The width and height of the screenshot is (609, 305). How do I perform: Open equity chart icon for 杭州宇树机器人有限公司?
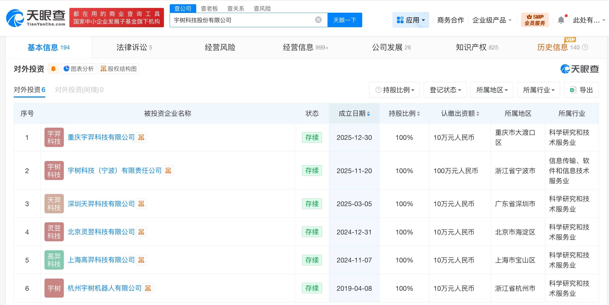point(148,288)
